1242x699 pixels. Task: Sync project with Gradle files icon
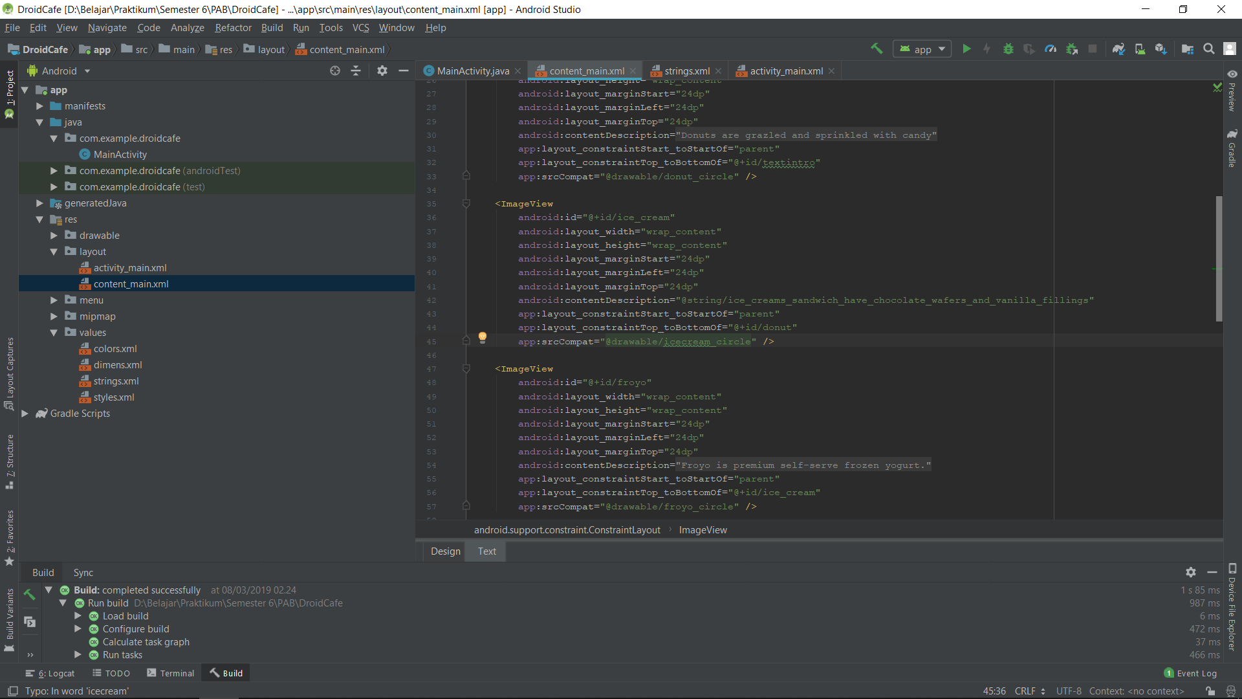click(x=1118, y=49)
